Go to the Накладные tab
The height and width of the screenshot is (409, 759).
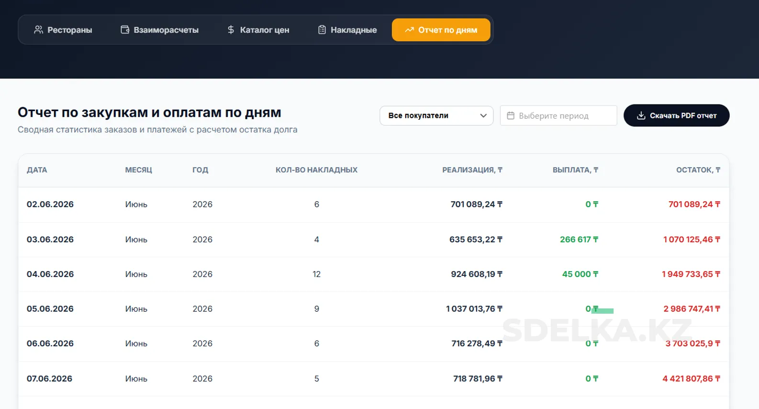tap(347, 30)
